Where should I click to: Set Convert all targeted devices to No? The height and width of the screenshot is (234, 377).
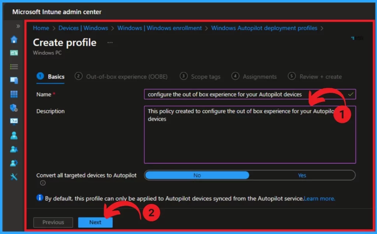pos(197,175)
